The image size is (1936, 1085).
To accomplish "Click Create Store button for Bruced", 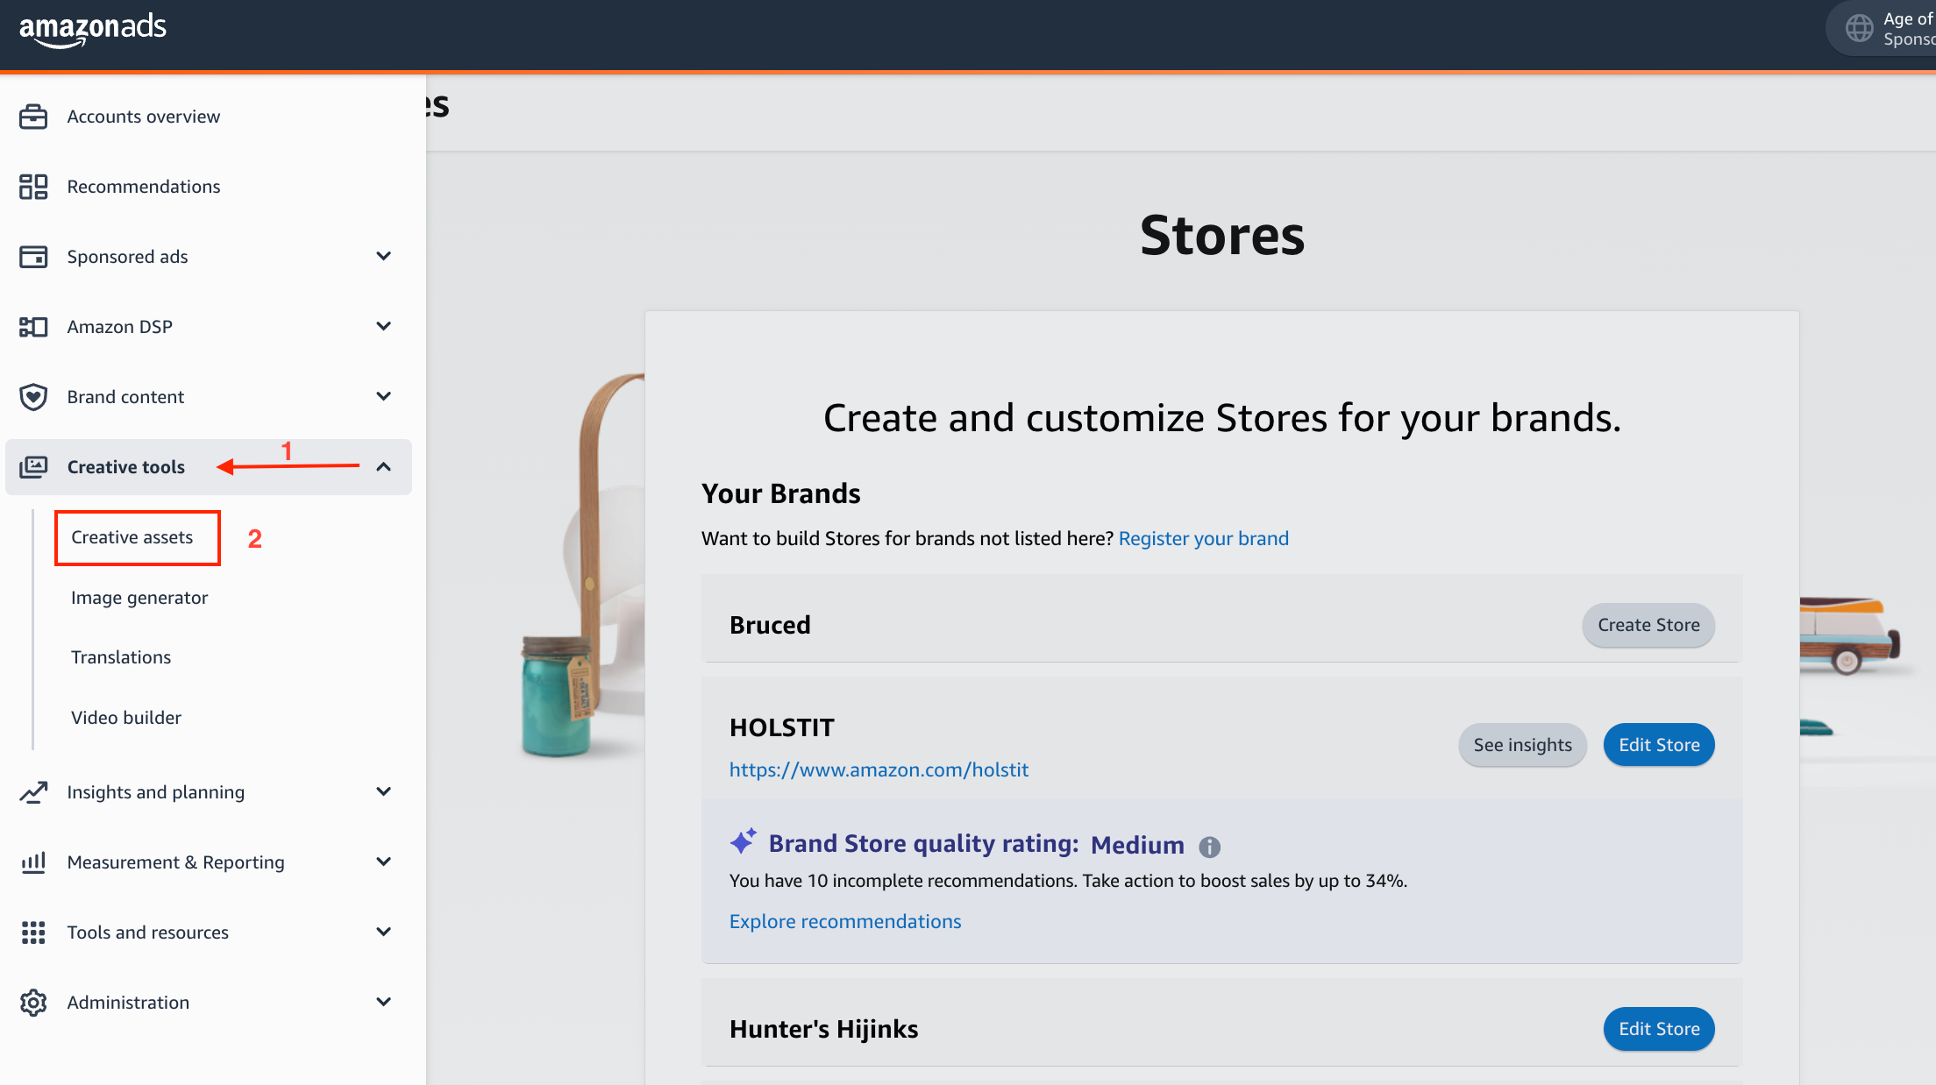I will [1648, 625].
